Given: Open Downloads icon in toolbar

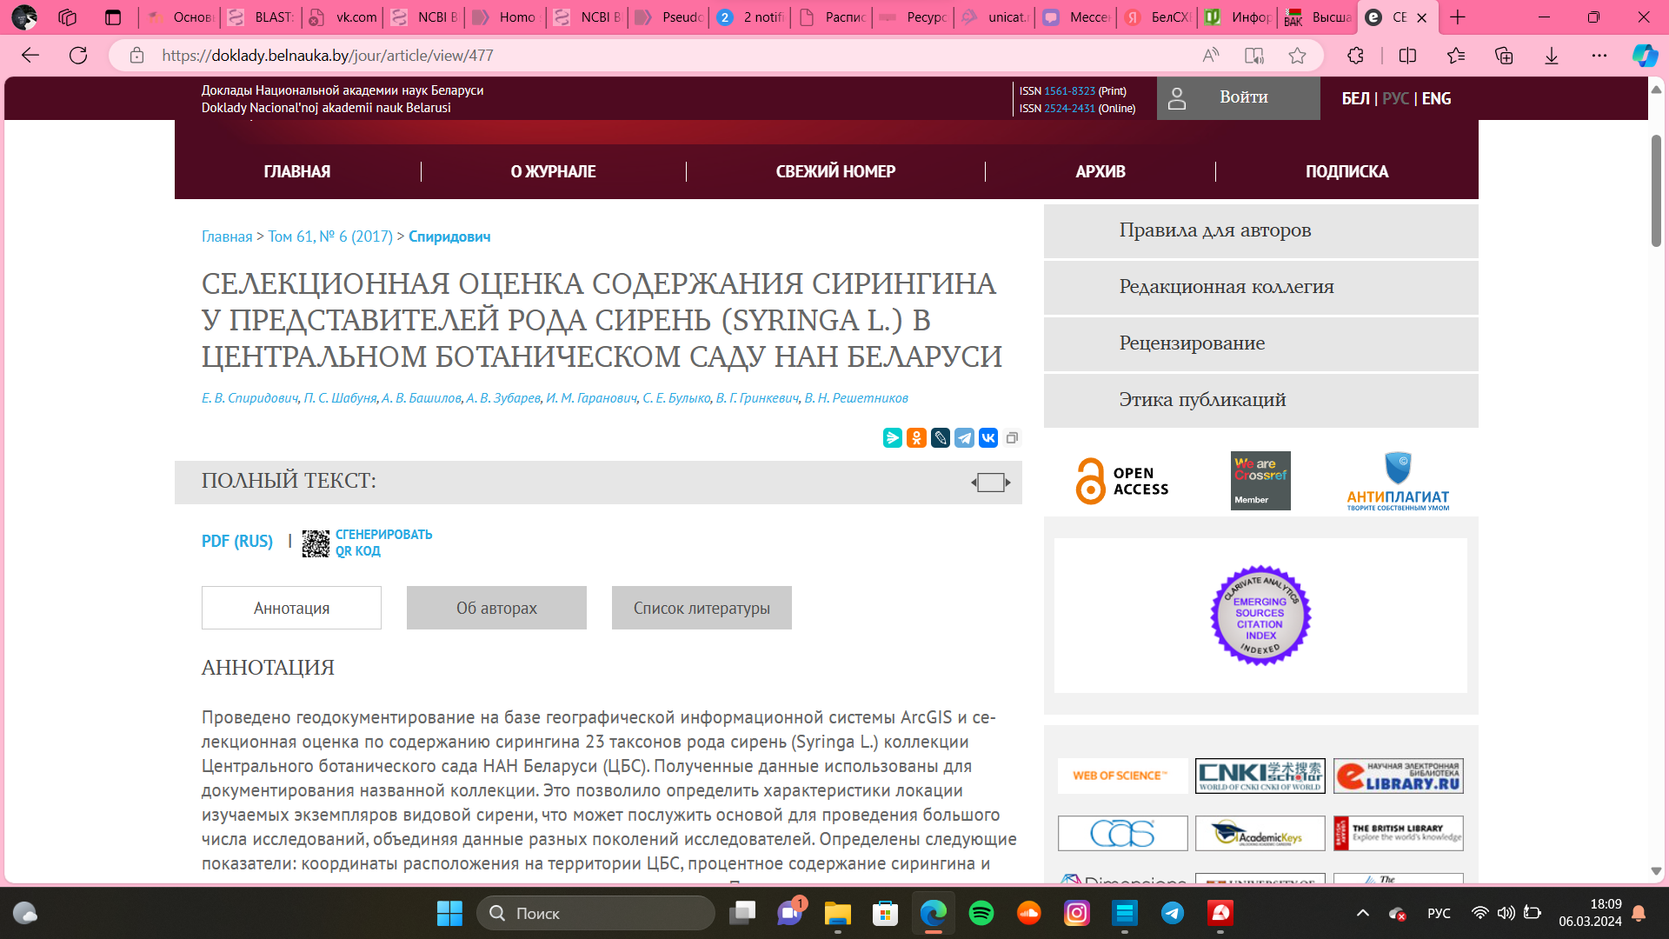Looking at the screenshot, I should click(x=1552, y=56).
